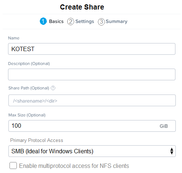Enable multiprotocol access for NFS clients checkbox
Screen dimensions: 182x173
pos(13,166)
